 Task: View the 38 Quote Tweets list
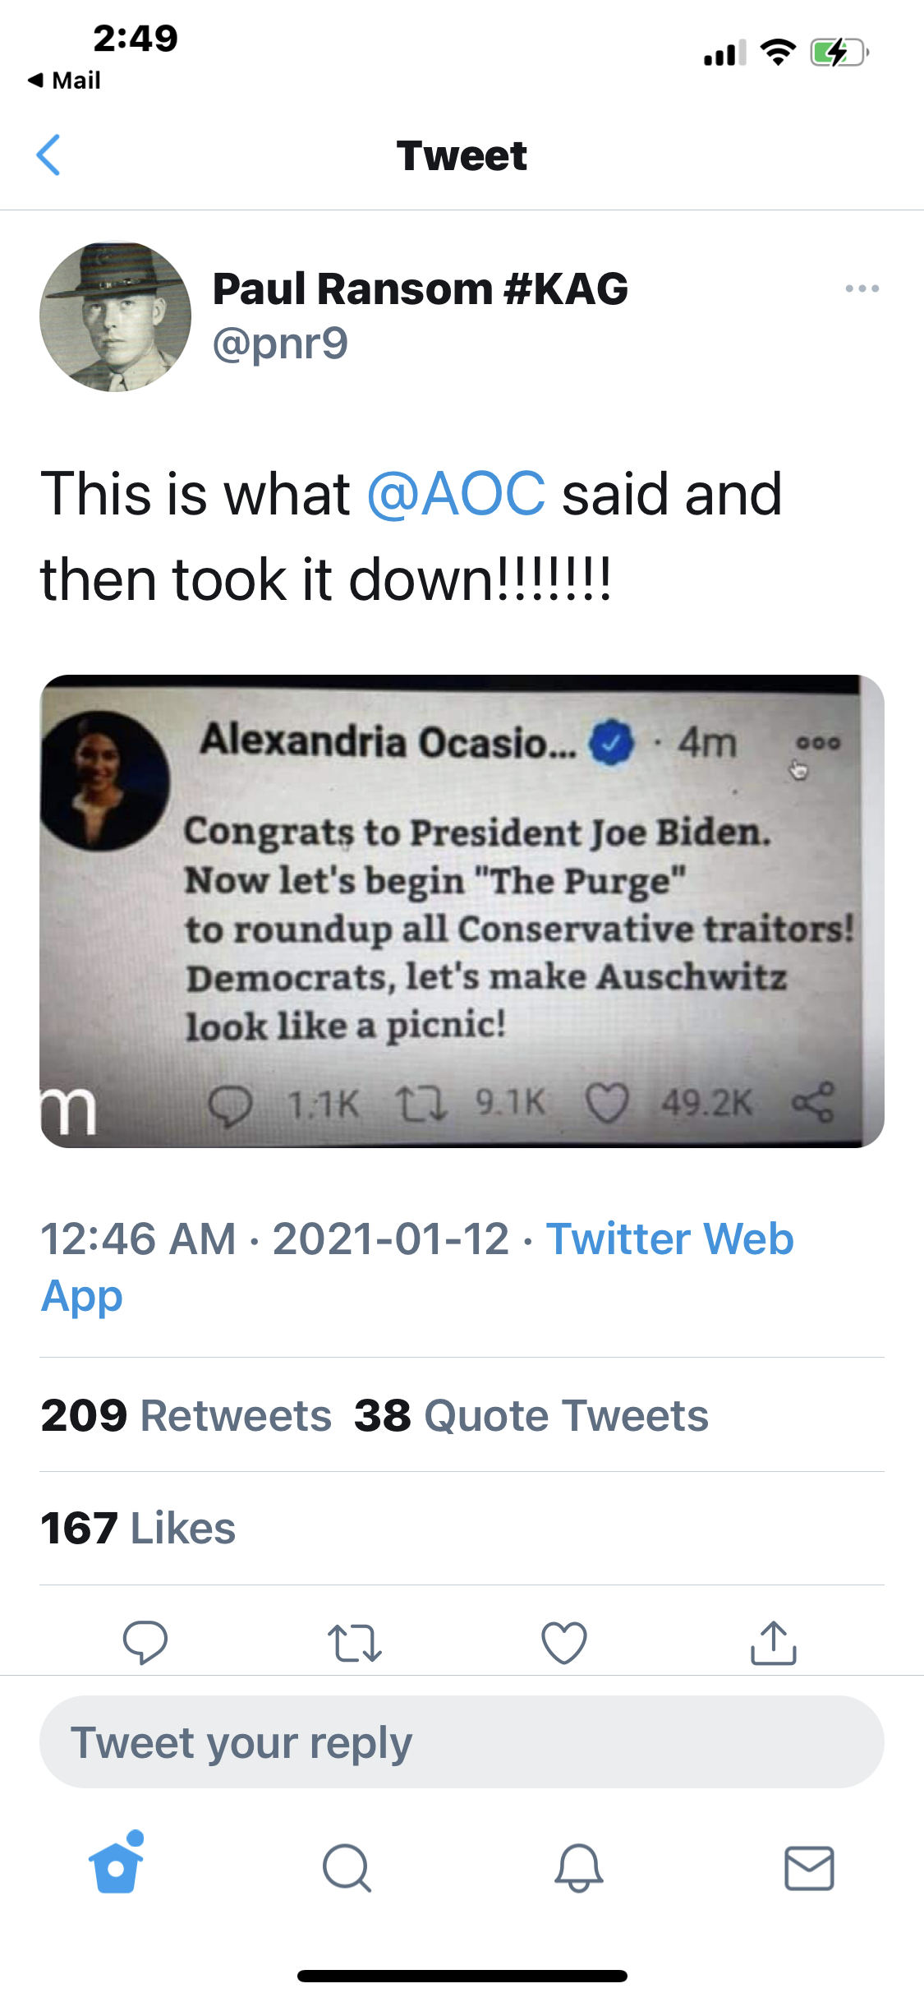(x=531, y=1415)
